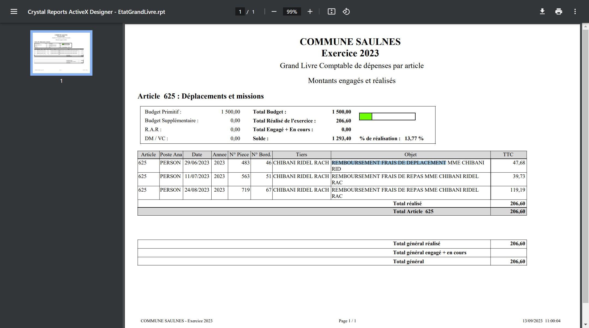The height and width of the screenshot is (328, 589).
Task: Download the PDF file
Action: pos(542,12)
